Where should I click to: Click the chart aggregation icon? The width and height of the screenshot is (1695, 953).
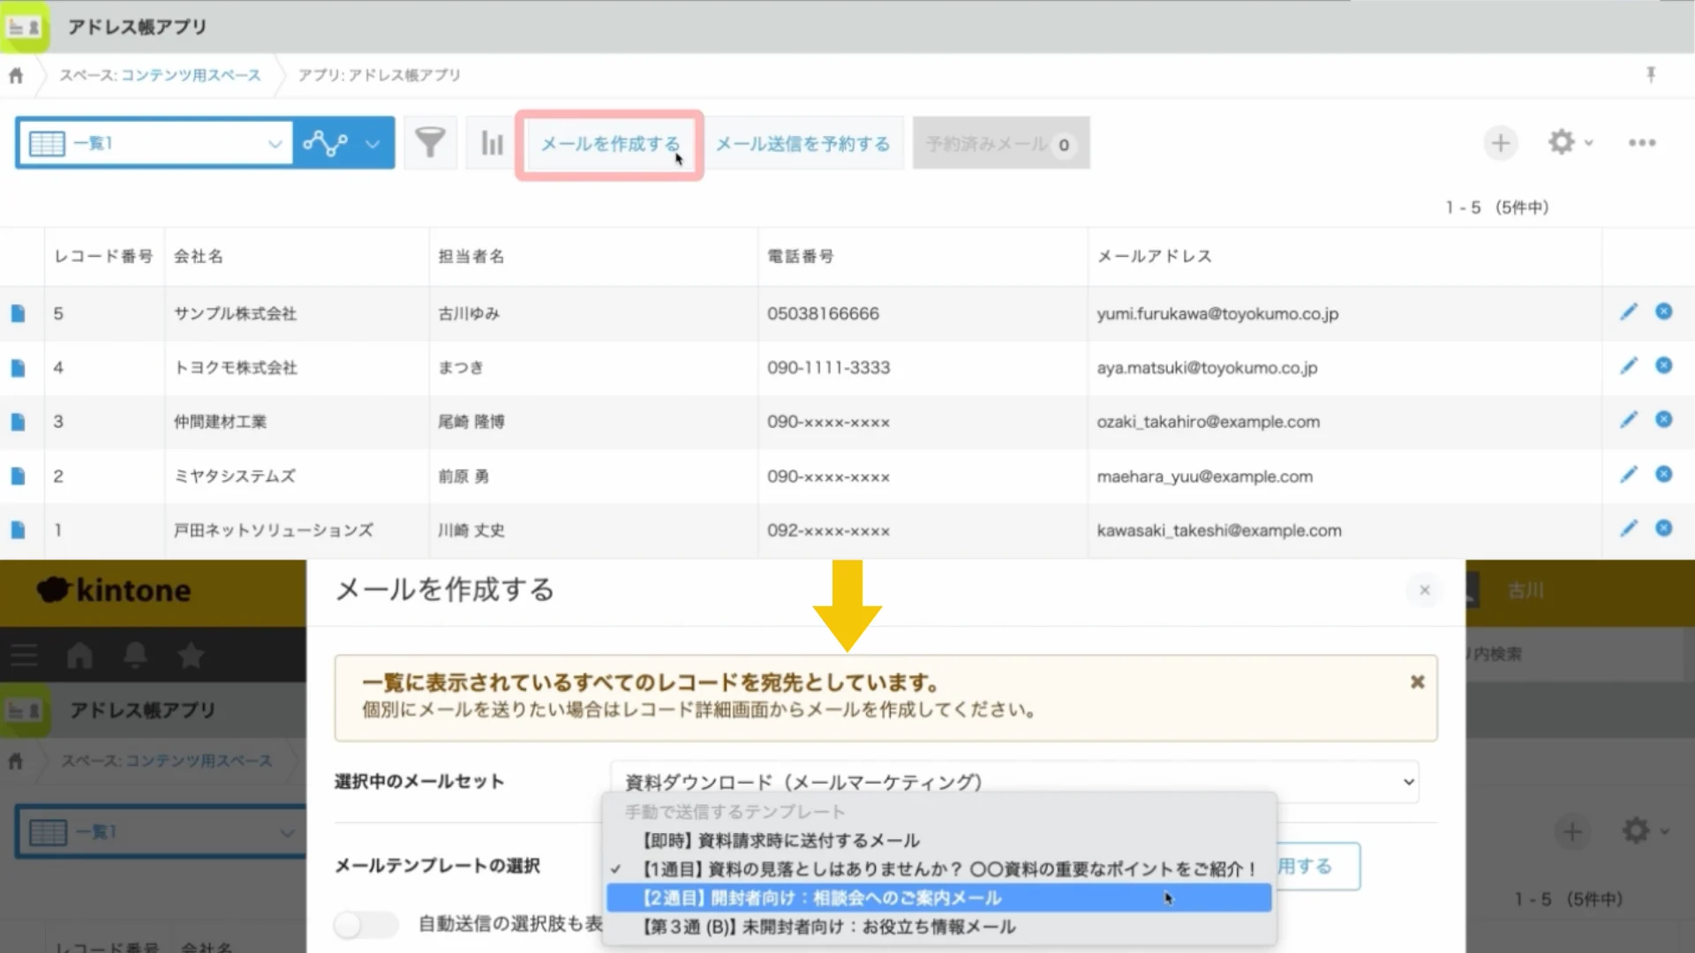491,142
